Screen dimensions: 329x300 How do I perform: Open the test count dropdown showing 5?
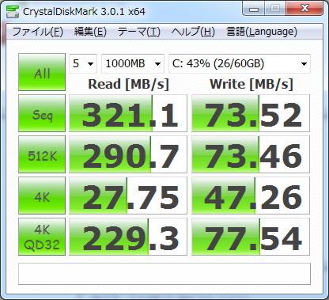coord(83,63)
